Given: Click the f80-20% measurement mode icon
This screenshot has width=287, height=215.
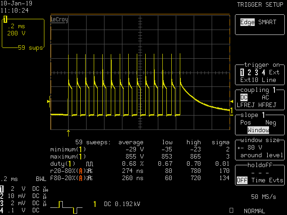Looking at the screenshot, I should pos(90,178).
